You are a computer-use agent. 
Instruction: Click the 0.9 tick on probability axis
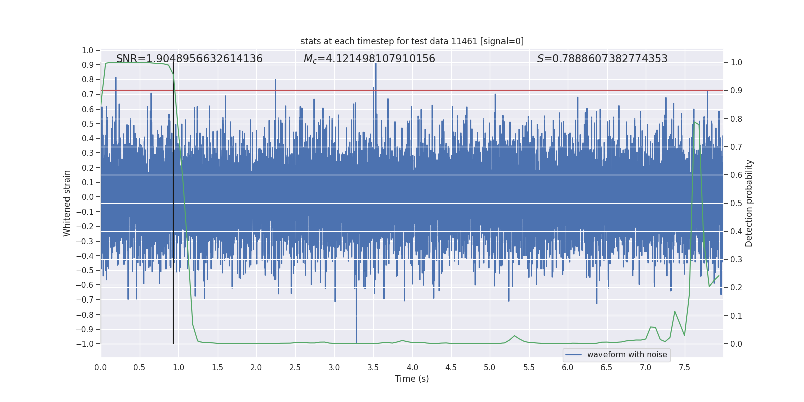coord(736,91)
